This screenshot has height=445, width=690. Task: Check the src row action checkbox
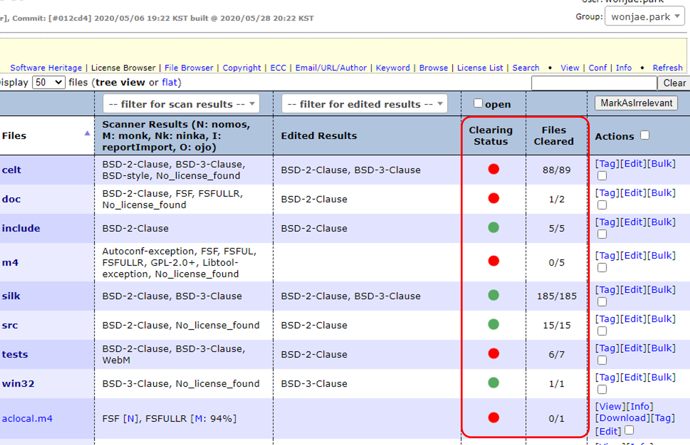coord(602,331)
